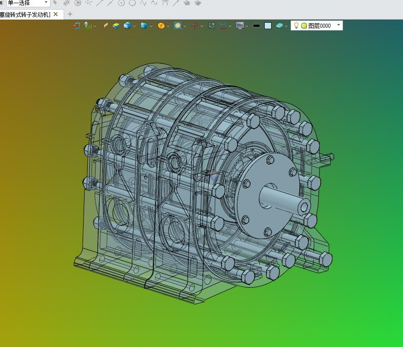Click the datum sketch plane icon

(x=88, y=26)
